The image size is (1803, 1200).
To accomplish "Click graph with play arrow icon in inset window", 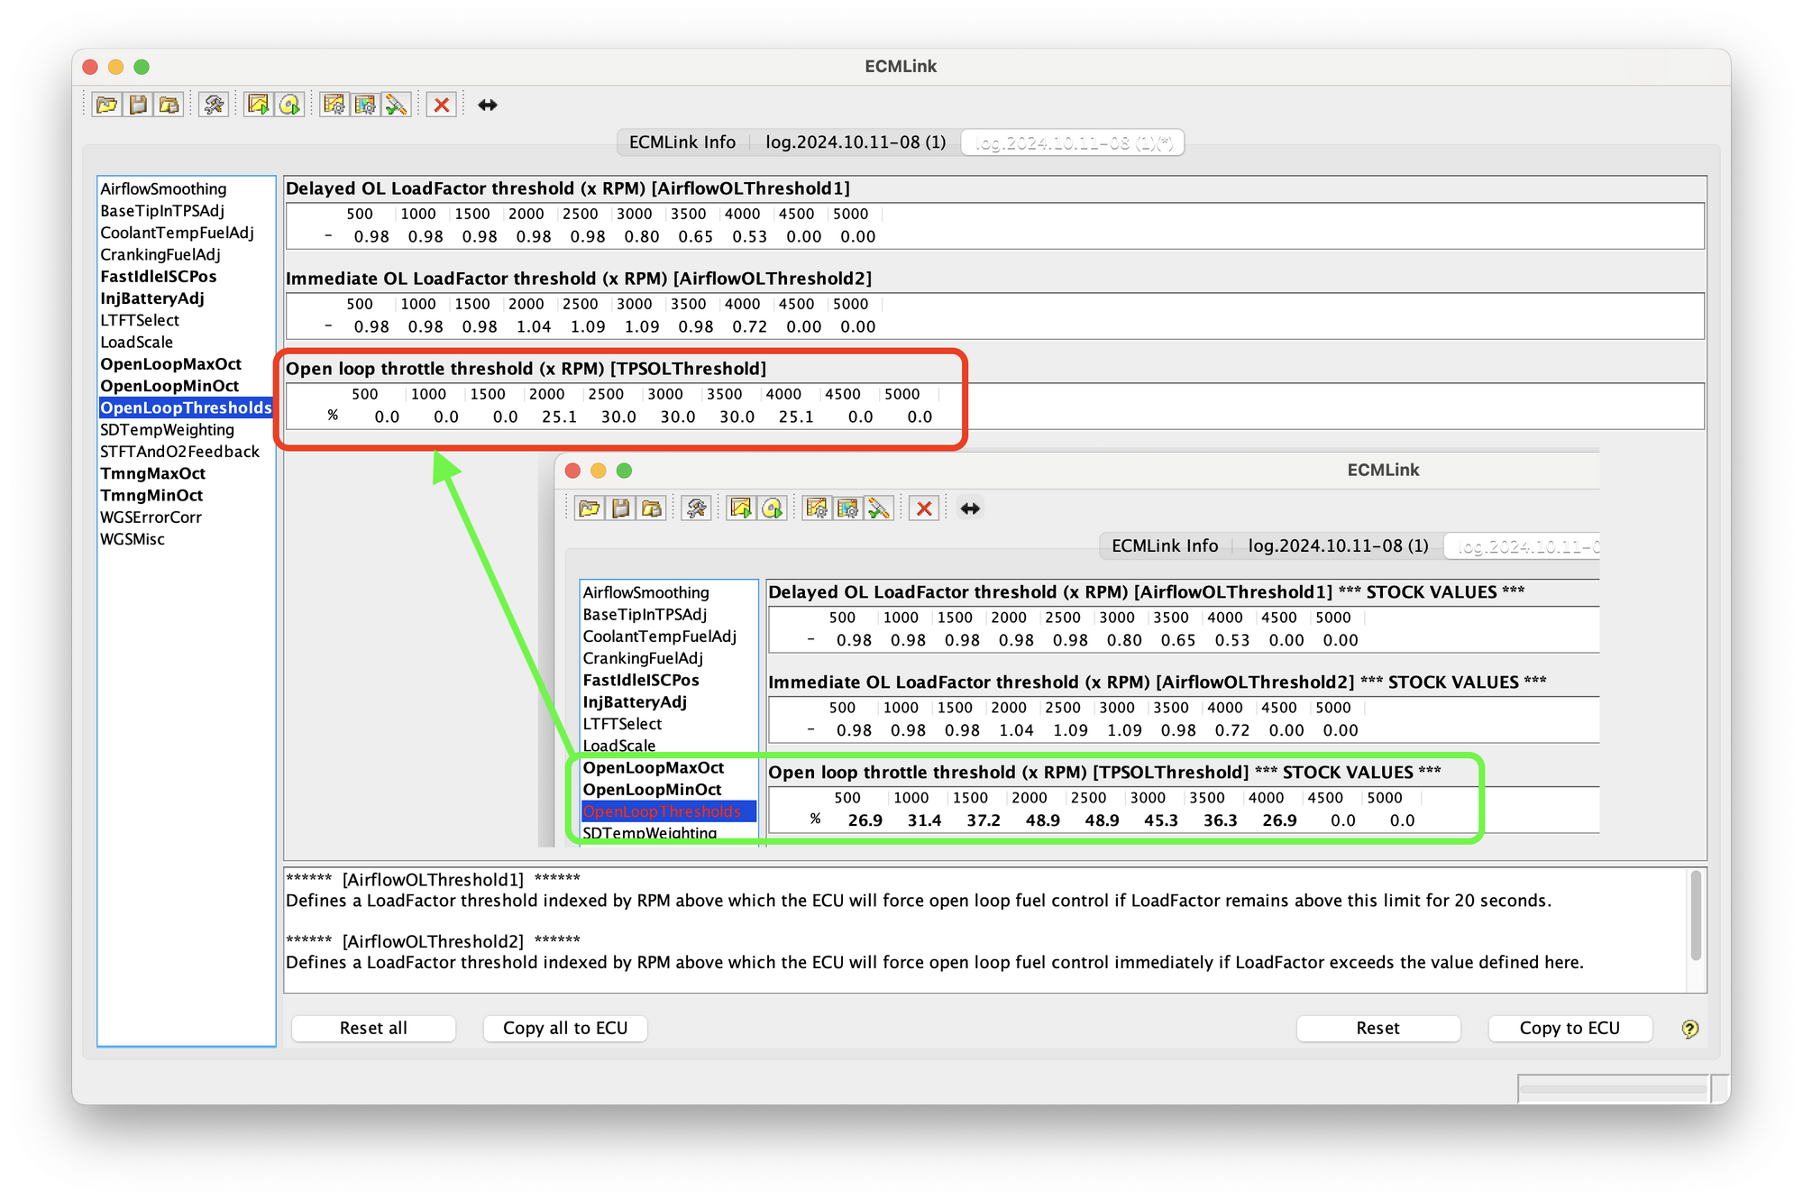I will 741,508.
